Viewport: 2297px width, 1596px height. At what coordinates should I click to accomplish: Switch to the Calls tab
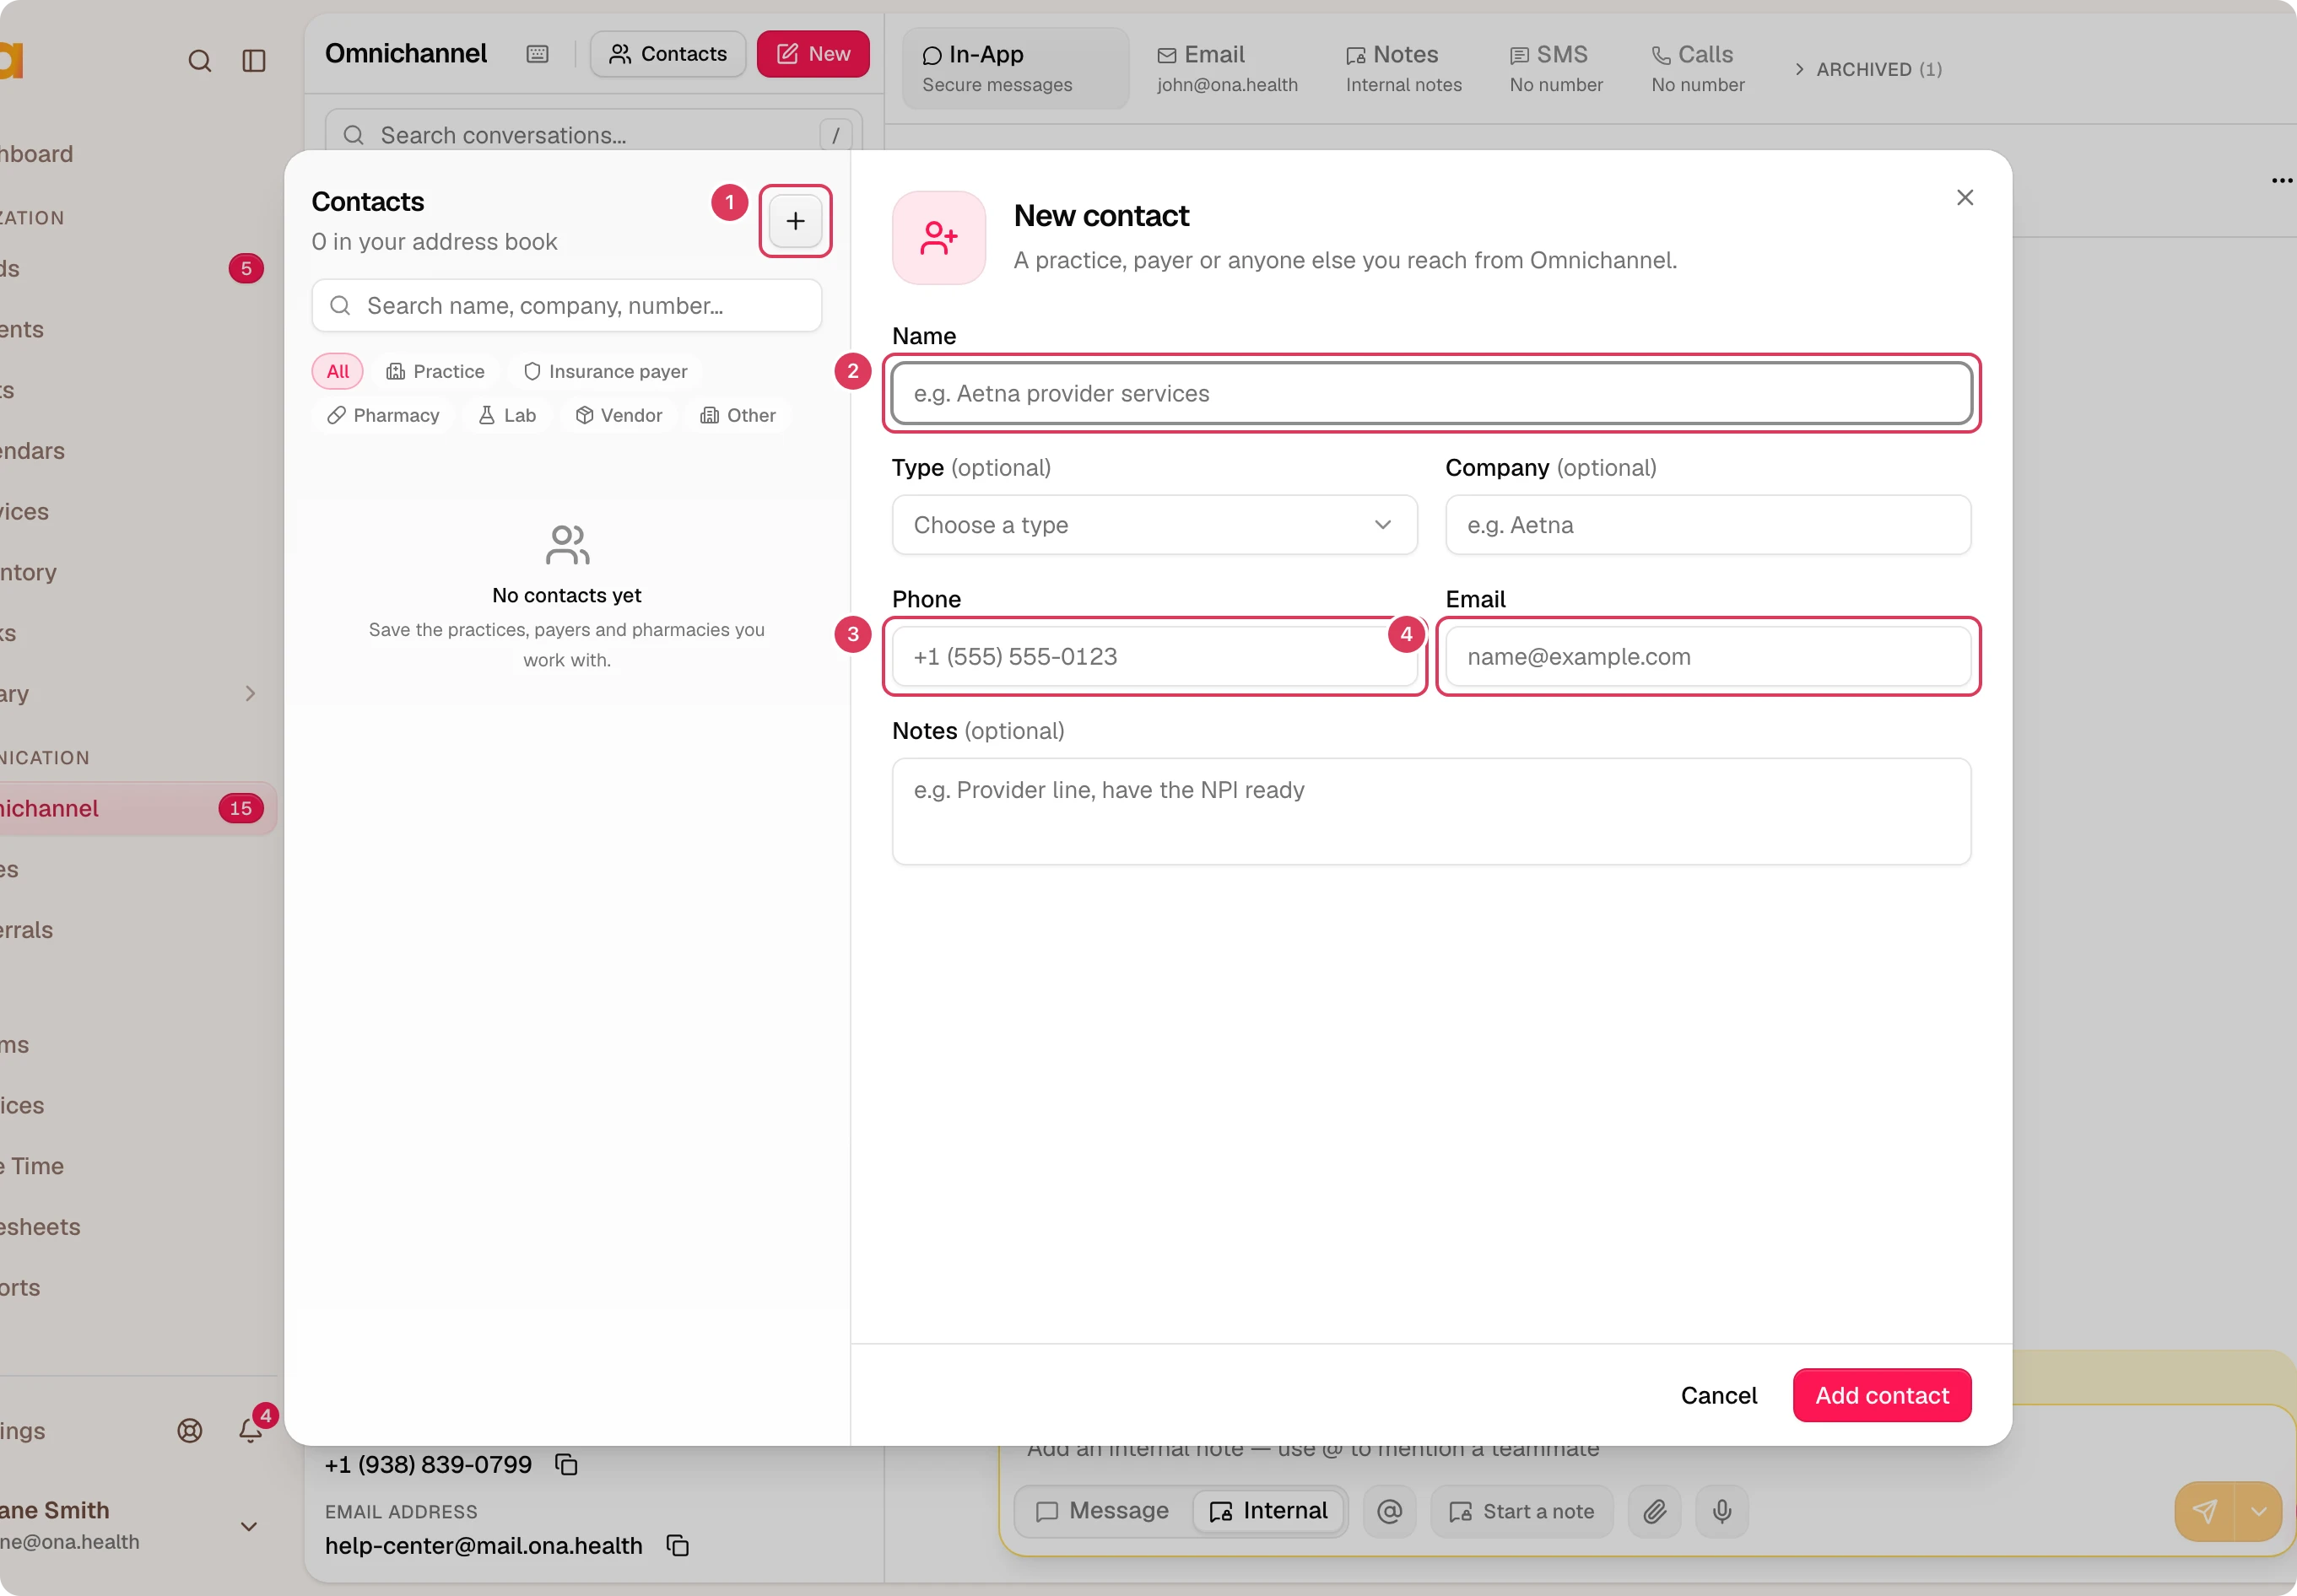(x=1698, y=68)
